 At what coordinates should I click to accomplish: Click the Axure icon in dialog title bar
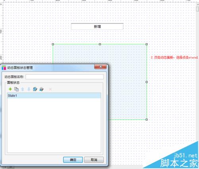tap(4, 68)
